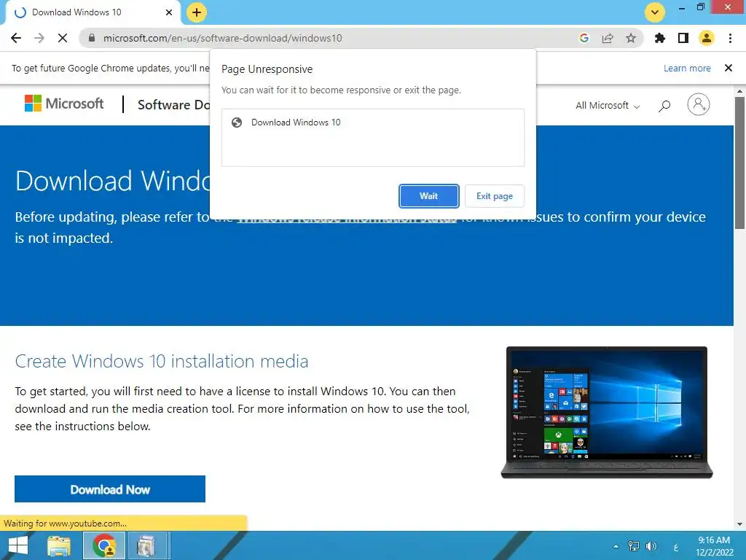The width and height of the screenshot is (746, 560).
Task: Open File Explorer from taskbar
Action: coord(59,545)
